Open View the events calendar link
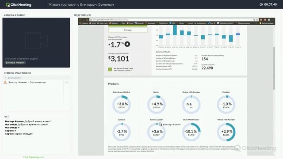283x159 pixels. (123, 70)
